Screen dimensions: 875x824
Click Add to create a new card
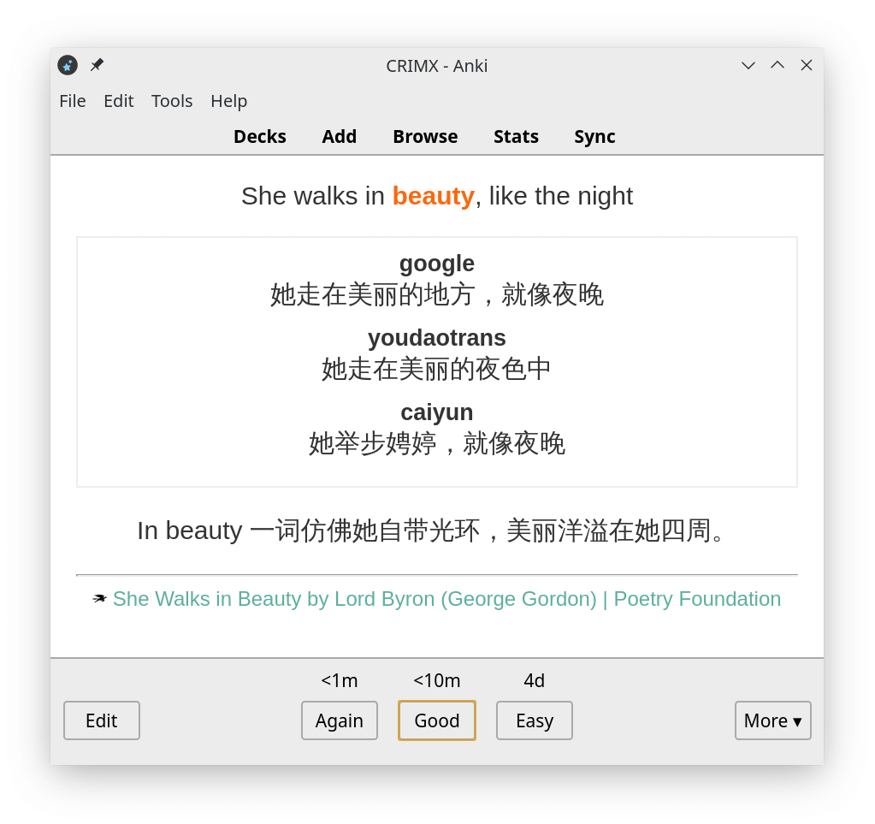point(340,137)
